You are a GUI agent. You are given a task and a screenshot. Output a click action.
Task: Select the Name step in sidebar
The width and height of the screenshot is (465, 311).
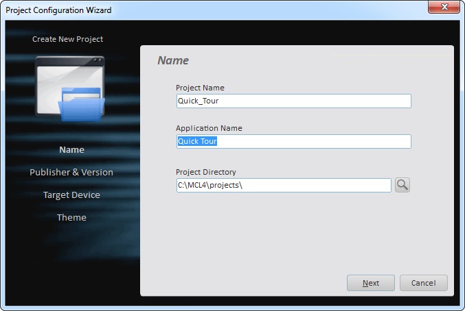(x=71, y=150)
